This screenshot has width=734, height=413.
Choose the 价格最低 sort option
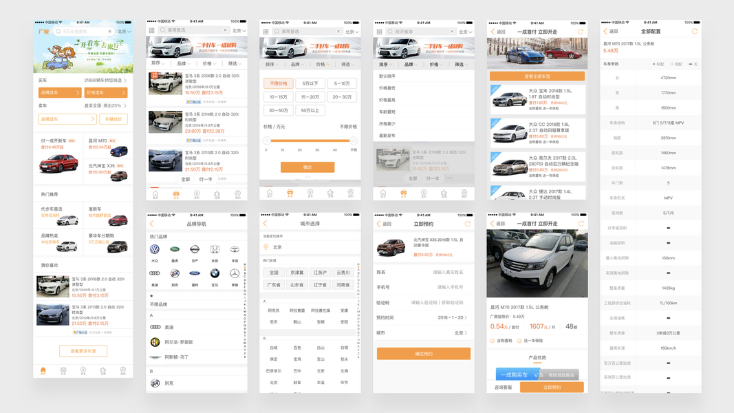pos(424,88)
